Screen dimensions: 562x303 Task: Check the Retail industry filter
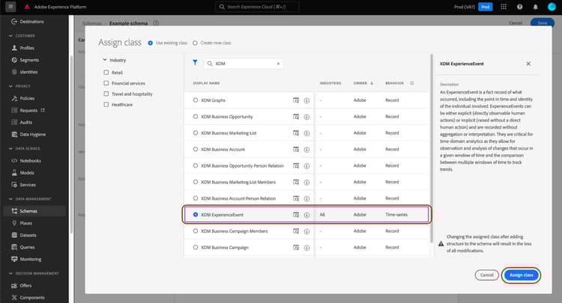pyautogui.click(x=106, y=73)
